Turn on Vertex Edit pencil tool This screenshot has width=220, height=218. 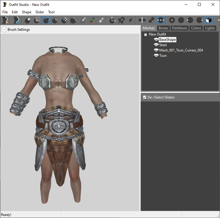pyautogui.click(x=130, y=20)
